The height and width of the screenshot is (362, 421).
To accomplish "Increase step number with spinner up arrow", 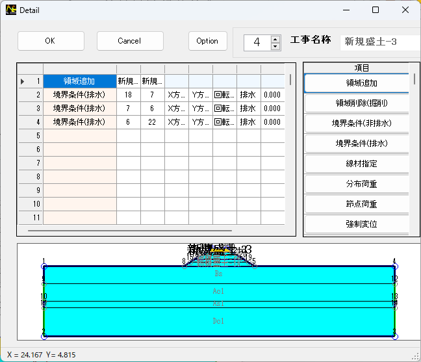I will 275,39.
